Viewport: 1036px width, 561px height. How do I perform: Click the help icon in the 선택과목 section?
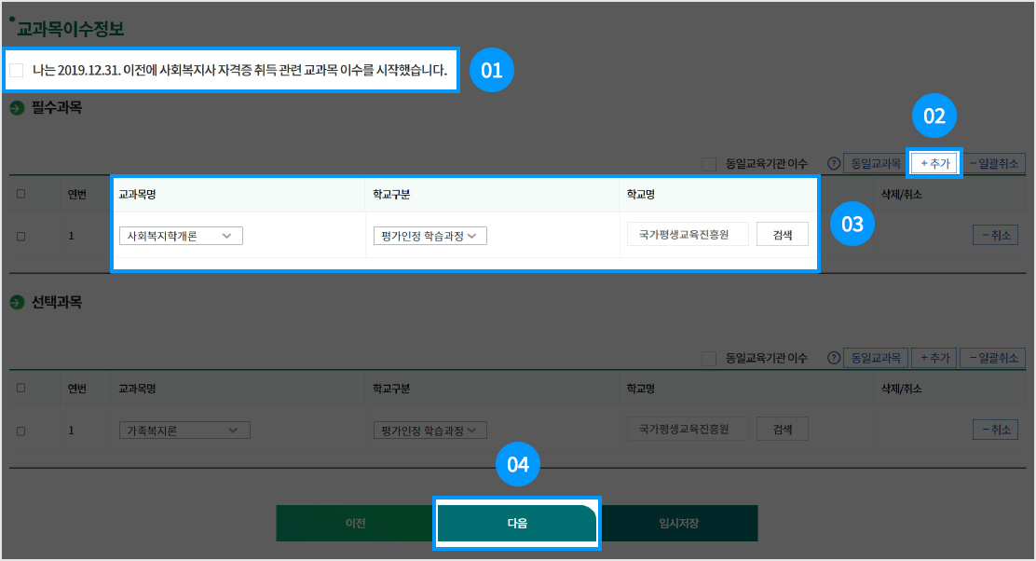834,358
